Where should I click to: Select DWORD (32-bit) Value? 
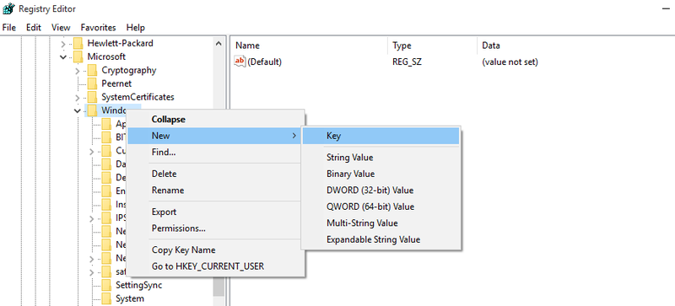coord(381,191)
